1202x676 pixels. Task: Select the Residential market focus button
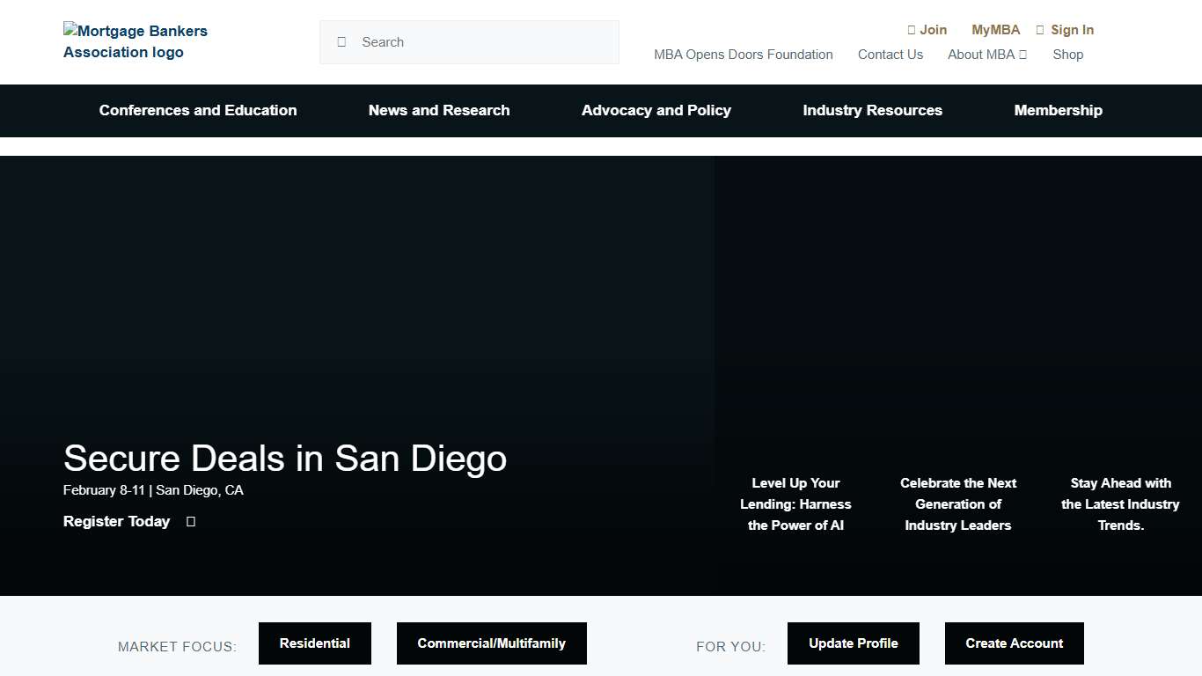click(315, 643)
